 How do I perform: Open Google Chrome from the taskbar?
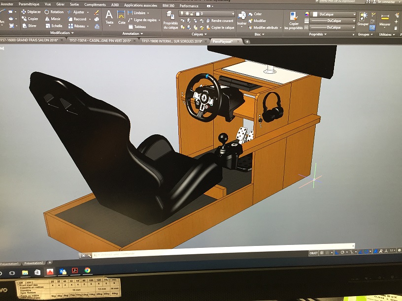pyautogui.click(x=87, y=270)
